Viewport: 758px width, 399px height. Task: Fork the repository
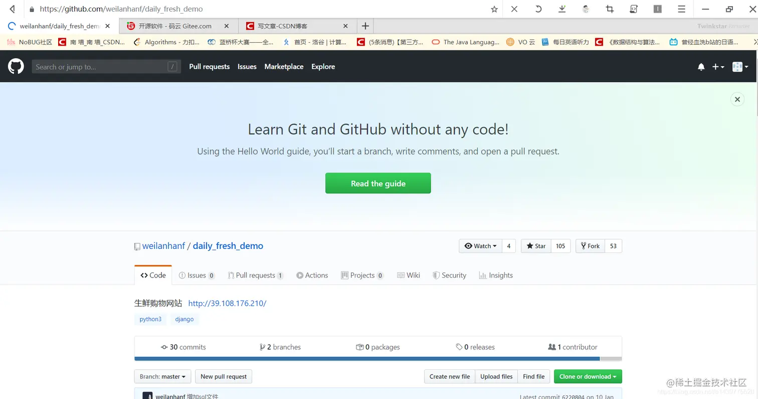click(590, 246)
